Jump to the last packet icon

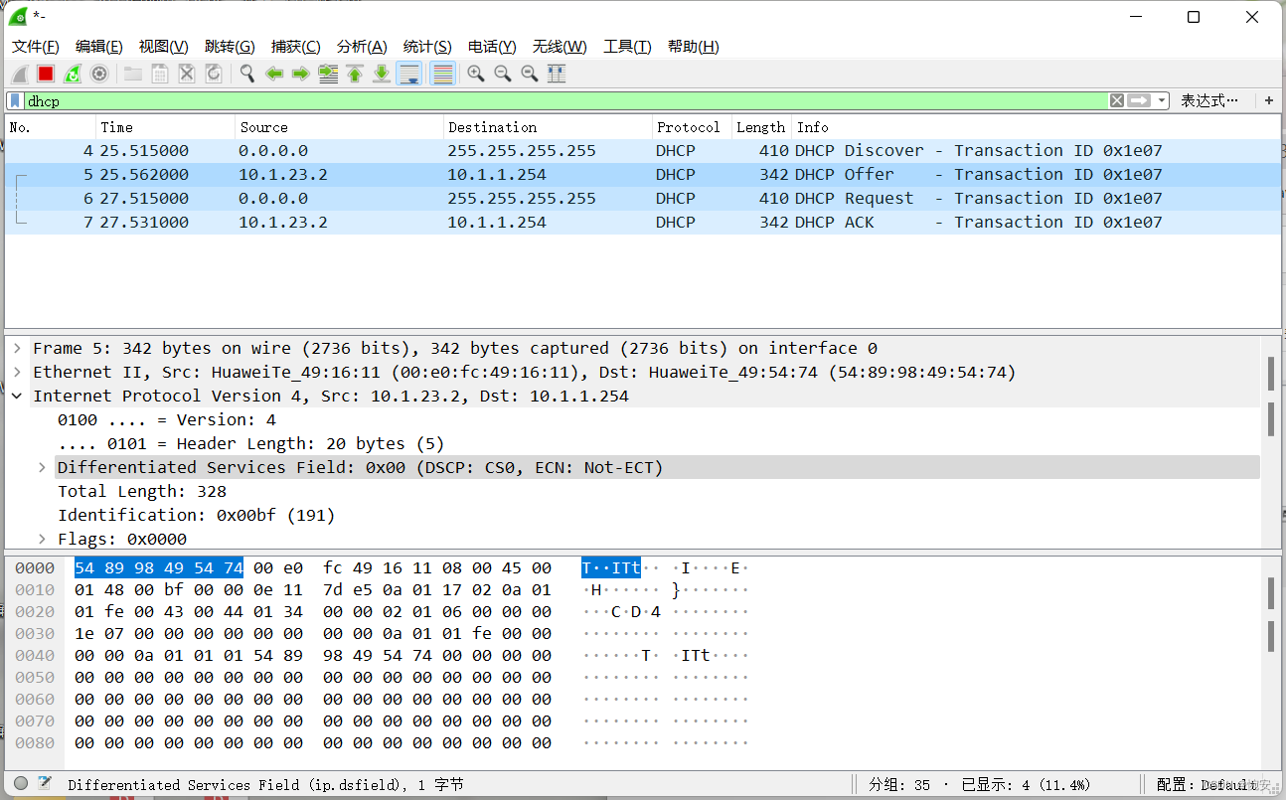[x=382, y=74]
